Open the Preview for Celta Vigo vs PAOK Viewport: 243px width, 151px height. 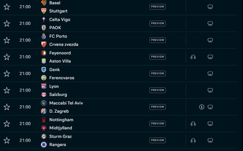(157, 23)
